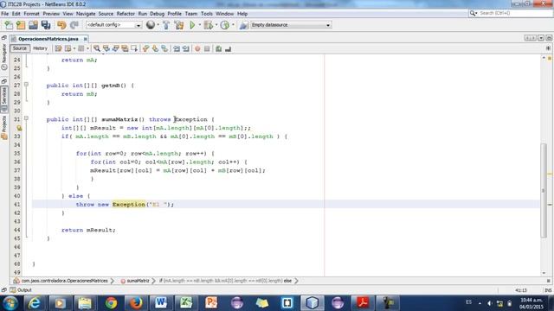
Task: Open Google Chrome from the taskbar
Action: point(111,303)
